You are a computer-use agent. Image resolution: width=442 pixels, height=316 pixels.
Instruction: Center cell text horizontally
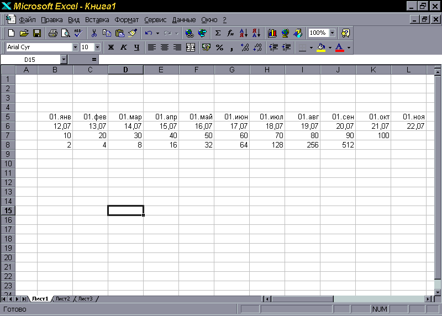pyautogui.click(x=165, y=48)
